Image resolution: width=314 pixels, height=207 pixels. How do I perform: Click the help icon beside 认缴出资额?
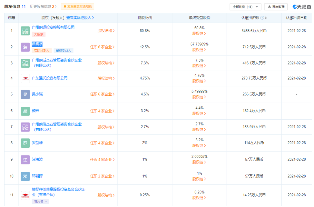[x=262, y=18]
